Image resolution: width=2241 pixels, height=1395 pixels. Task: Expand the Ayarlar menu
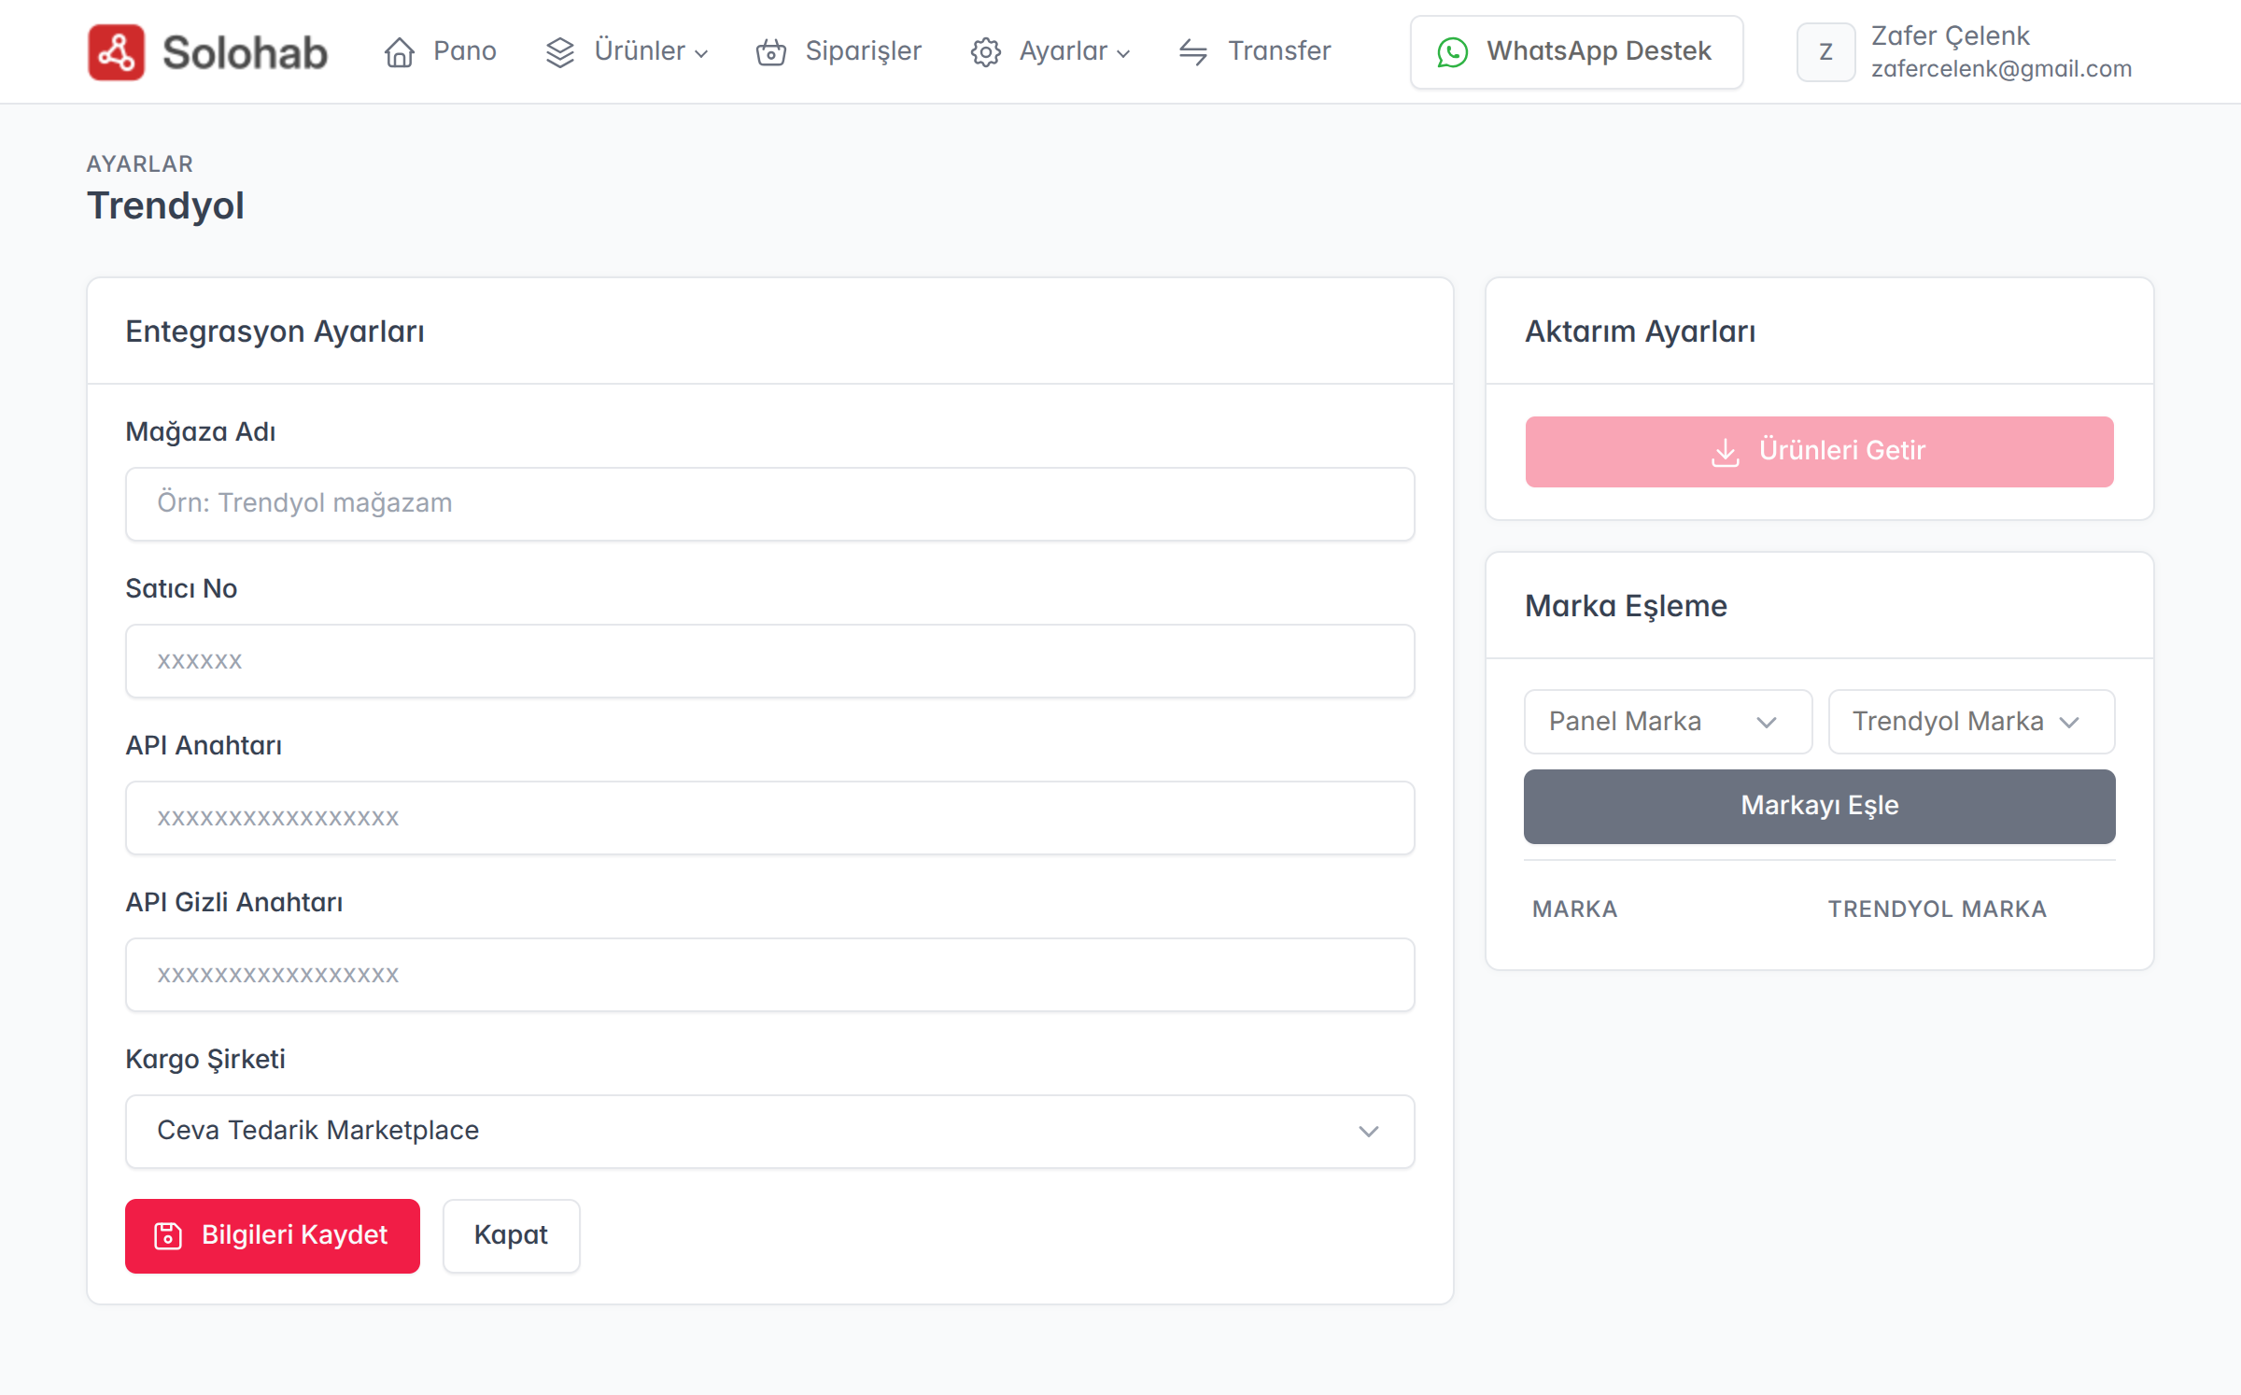pos(1050,51)
